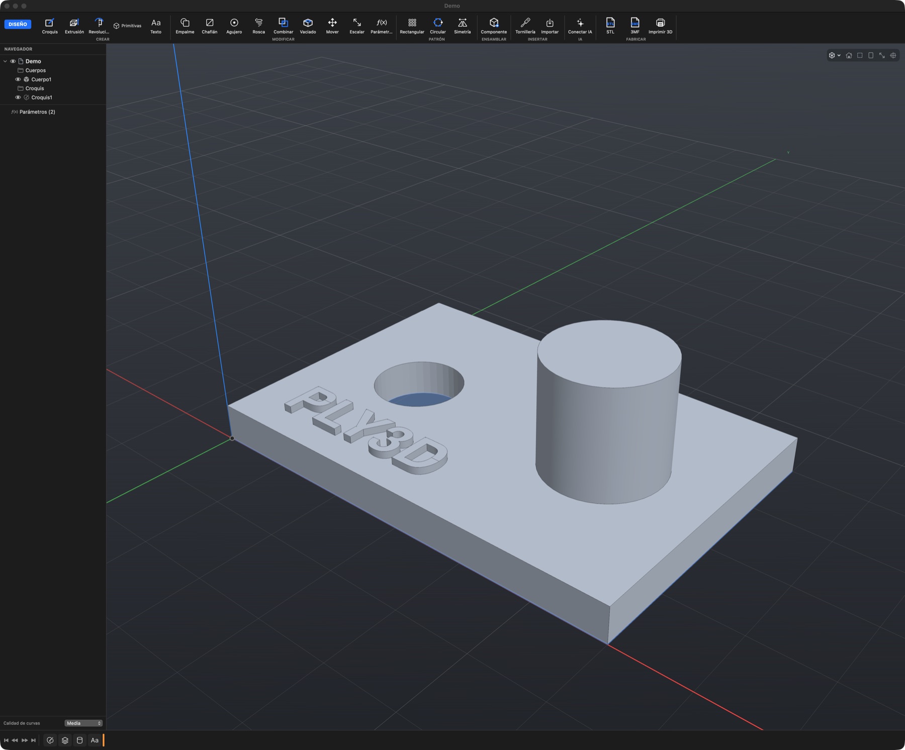Viewport: 905px width, 750px height.
Task: Select the Circular pattern tool
Action: 438,26
